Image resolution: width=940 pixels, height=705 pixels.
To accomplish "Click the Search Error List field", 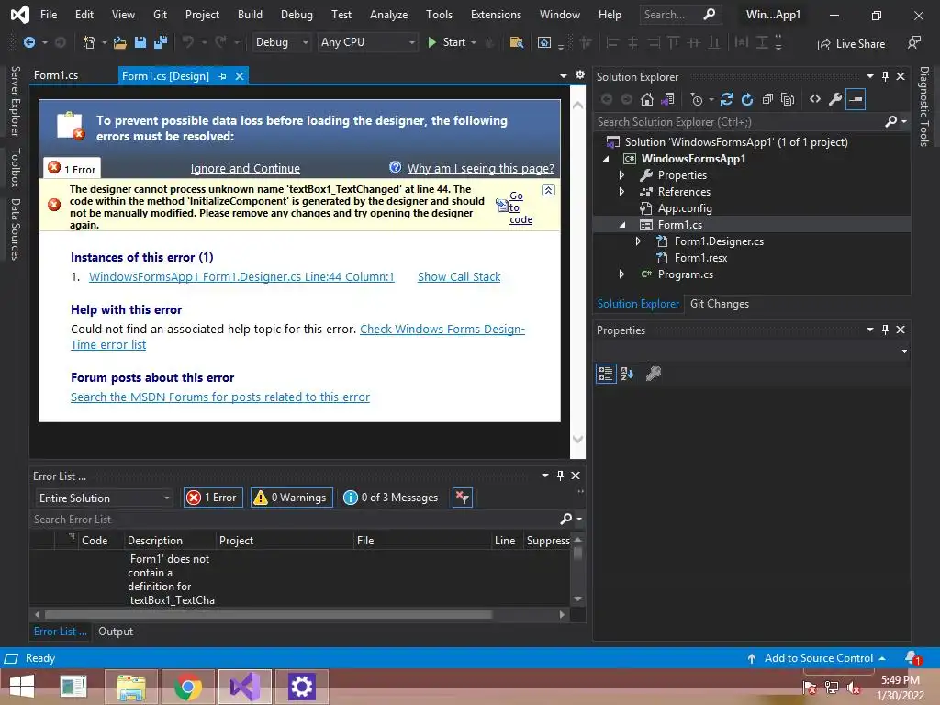I will click(x=295, y=520).
